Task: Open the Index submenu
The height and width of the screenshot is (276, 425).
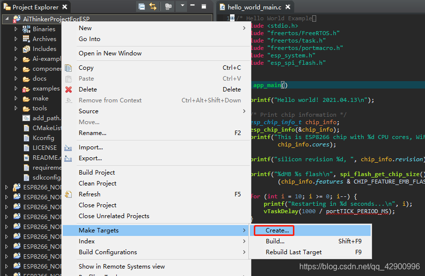Action: tap(156, 241)
